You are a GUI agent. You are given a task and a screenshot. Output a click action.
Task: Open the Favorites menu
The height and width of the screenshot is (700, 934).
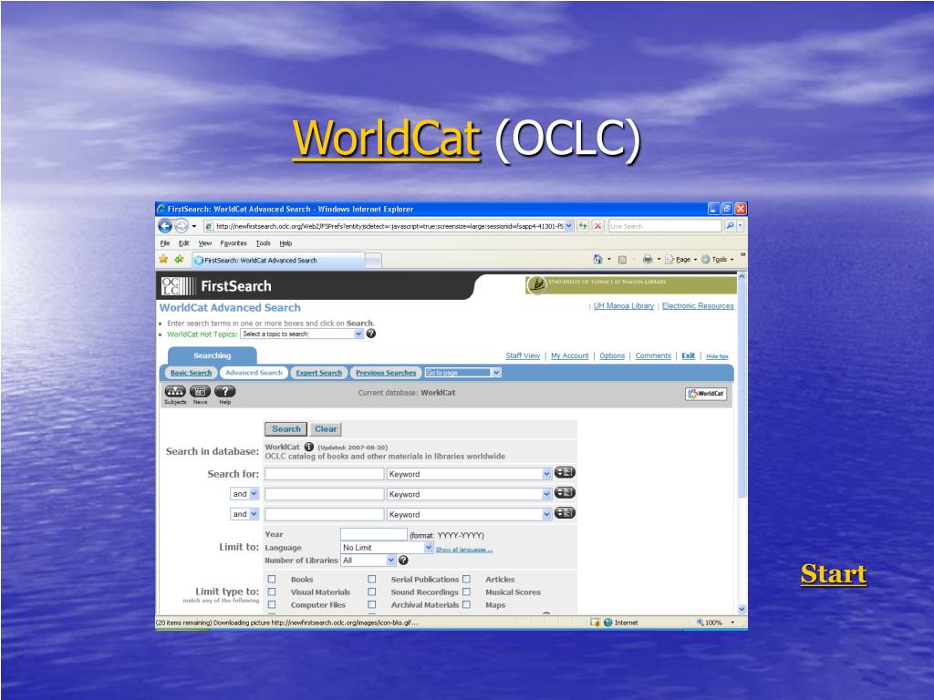(x=233, y=242)
